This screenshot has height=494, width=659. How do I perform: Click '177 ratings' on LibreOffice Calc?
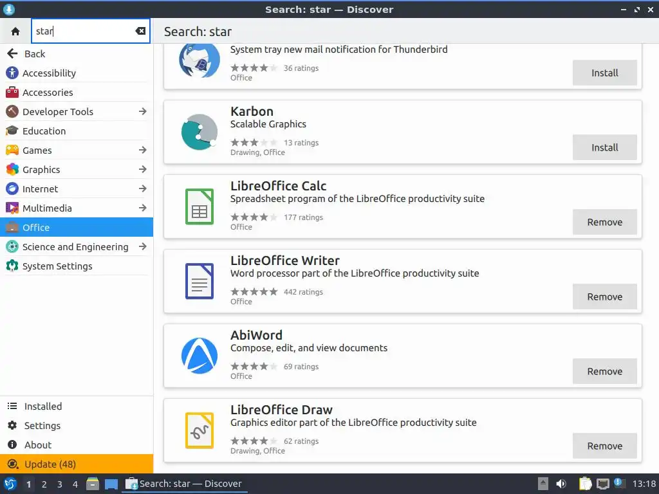304,217
